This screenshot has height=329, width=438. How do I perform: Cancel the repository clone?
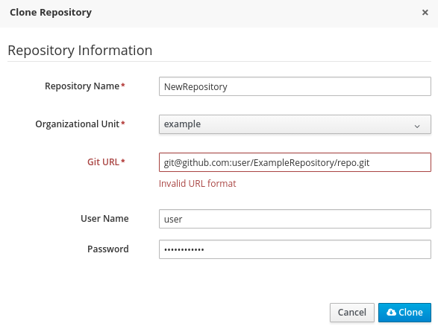[352, 313]
